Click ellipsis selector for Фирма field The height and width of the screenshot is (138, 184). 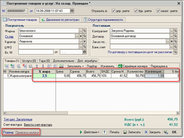tap(81, 31)
